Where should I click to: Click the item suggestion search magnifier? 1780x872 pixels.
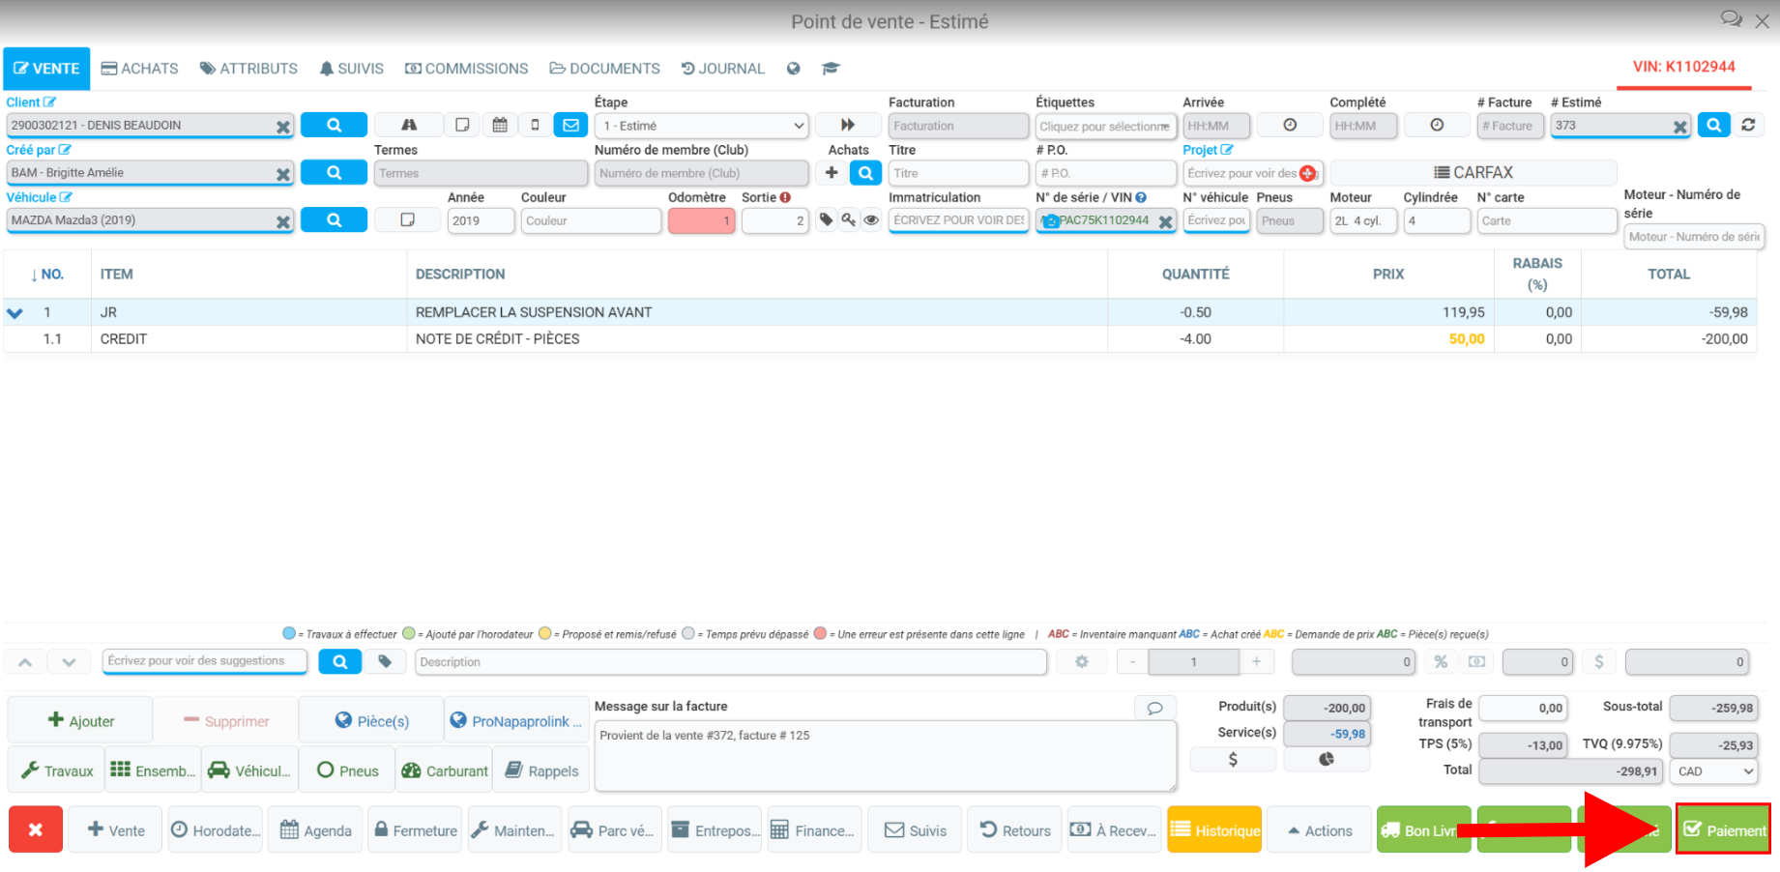340,661
